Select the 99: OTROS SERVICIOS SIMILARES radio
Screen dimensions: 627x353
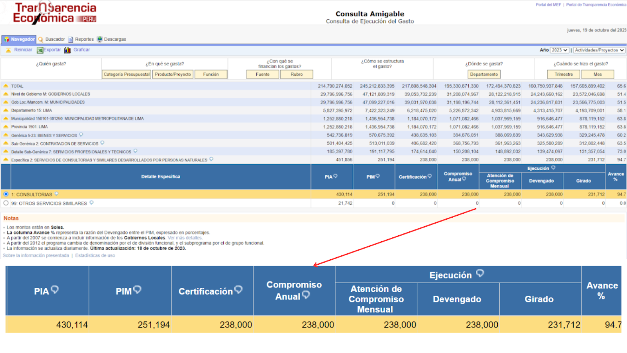(6, 203)
